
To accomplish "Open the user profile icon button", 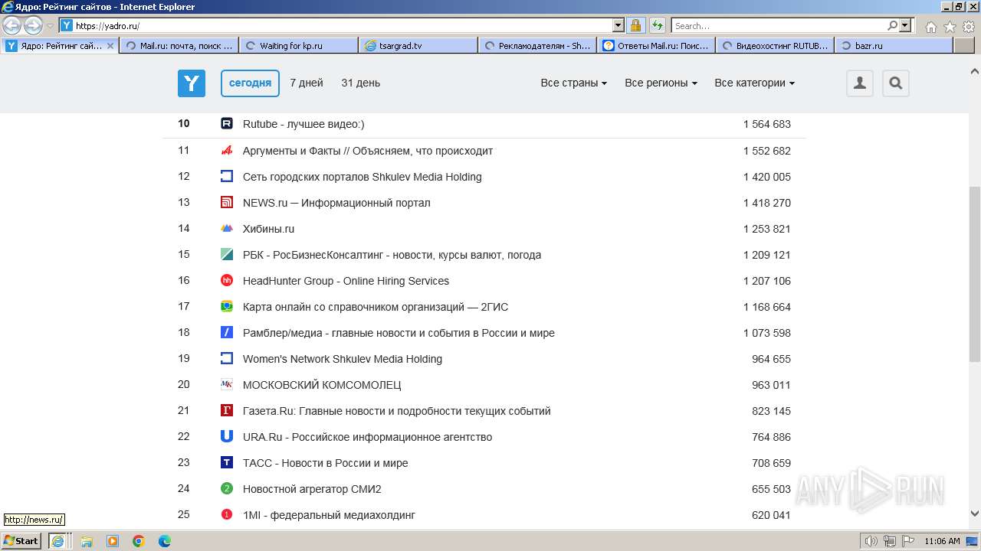I will point(860,83).
